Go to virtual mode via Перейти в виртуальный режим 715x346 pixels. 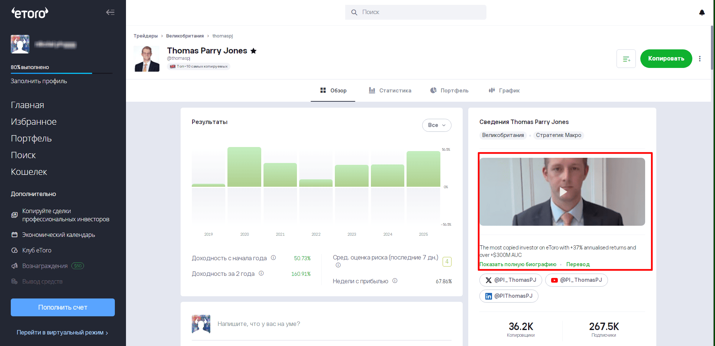[x=62, y=333]
